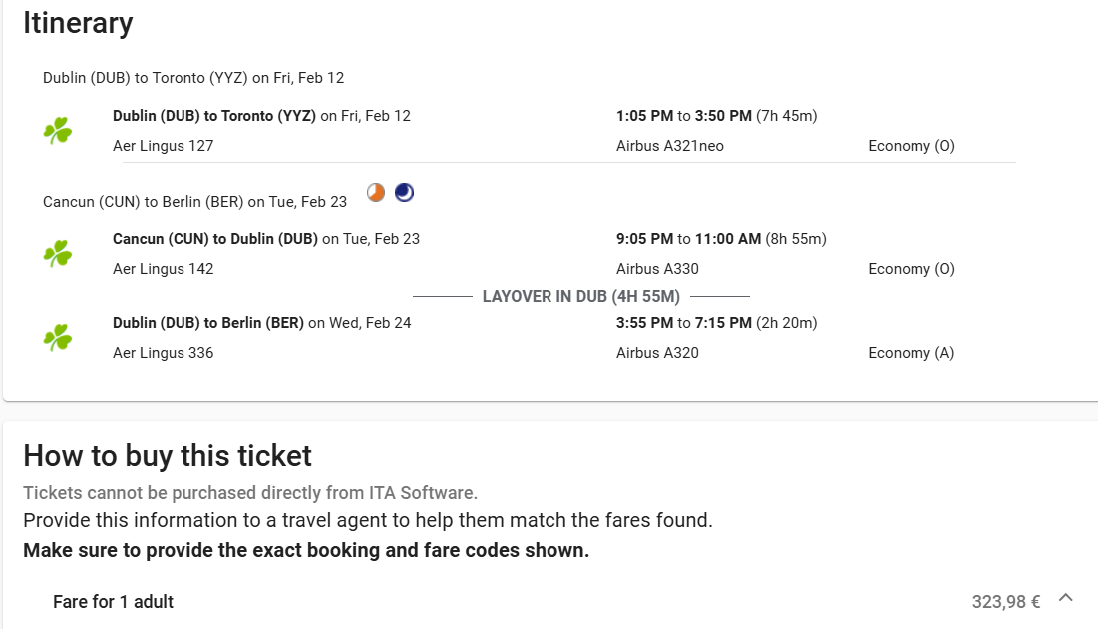Click the Aer Lingus shamrock logo for flight 142
This screenshot has height=629, width=1098.
[x=58, y=254]
